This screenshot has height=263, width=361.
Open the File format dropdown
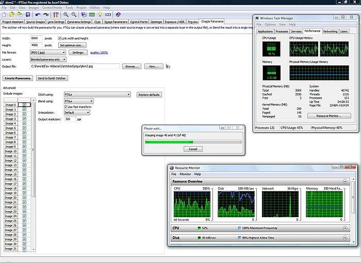coord(47,52)
